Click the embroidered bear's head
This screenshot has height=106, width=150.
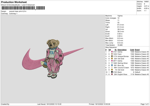pyautogui.click(x=53, y=43)
